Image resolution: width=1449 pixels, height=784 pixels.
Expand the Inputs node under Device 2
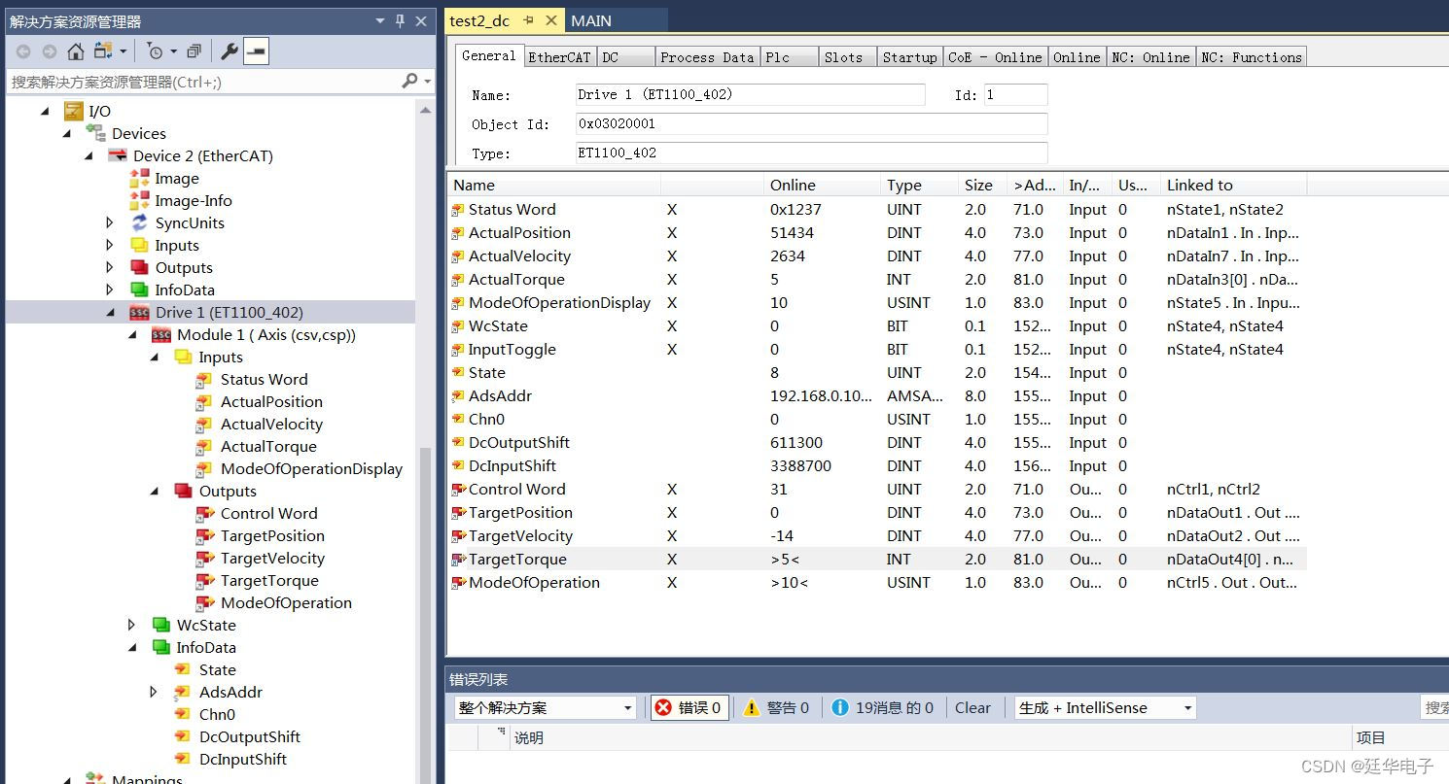(110, 246)
